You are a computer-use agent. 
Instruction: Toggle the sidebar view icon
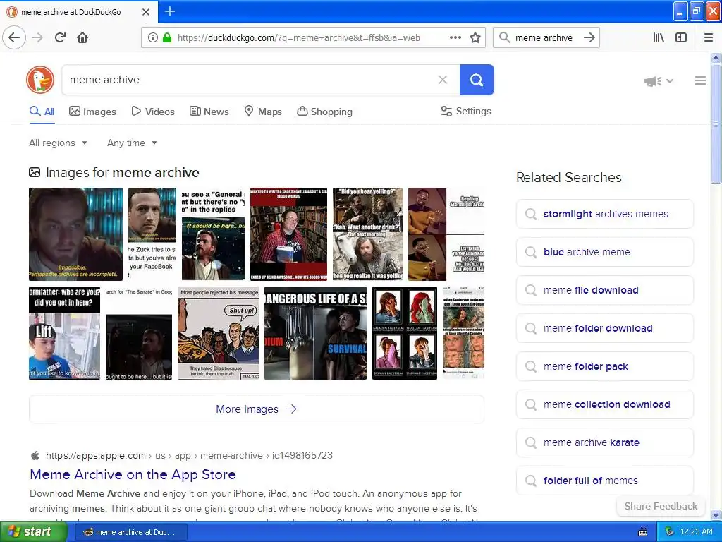(681, 37)
